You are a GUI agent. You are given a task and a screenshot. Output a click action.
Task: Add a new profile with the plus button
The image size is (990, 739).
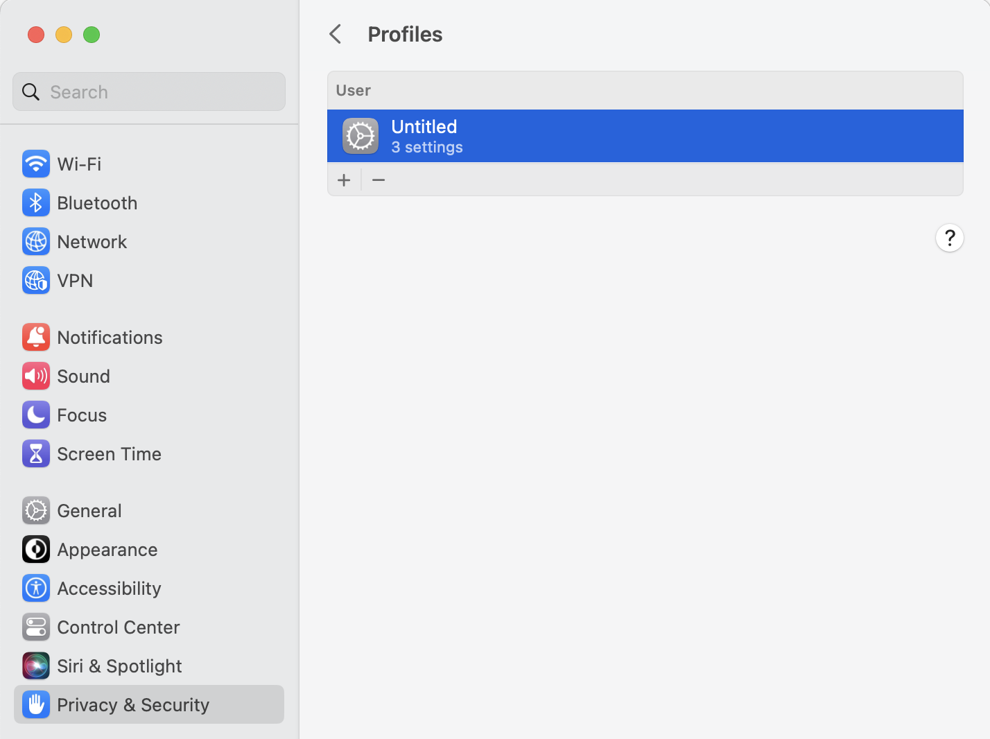[x=344, y=180]
